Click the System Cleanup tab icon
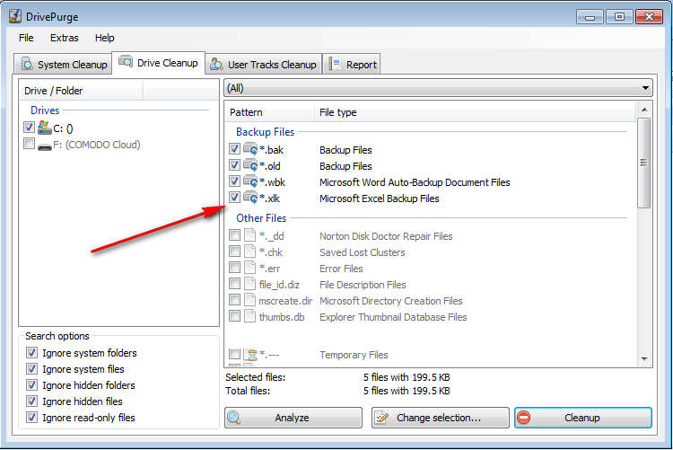Viewport: 673px width, 450px height. point(27,64)
